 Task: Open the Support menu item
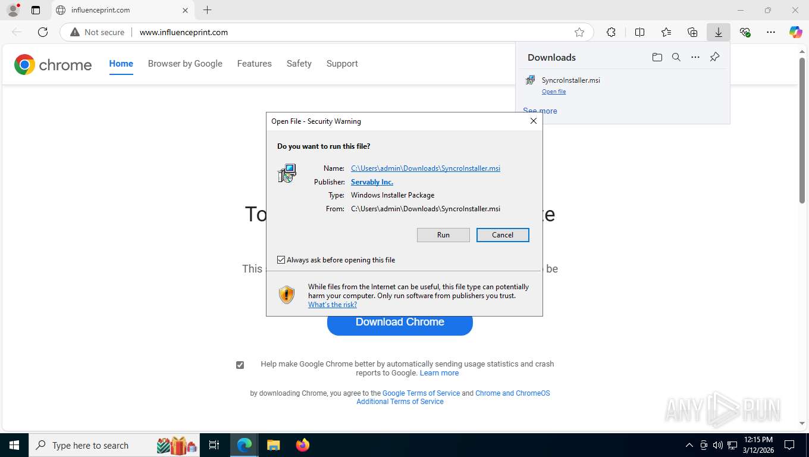click(x=342, y=64)
